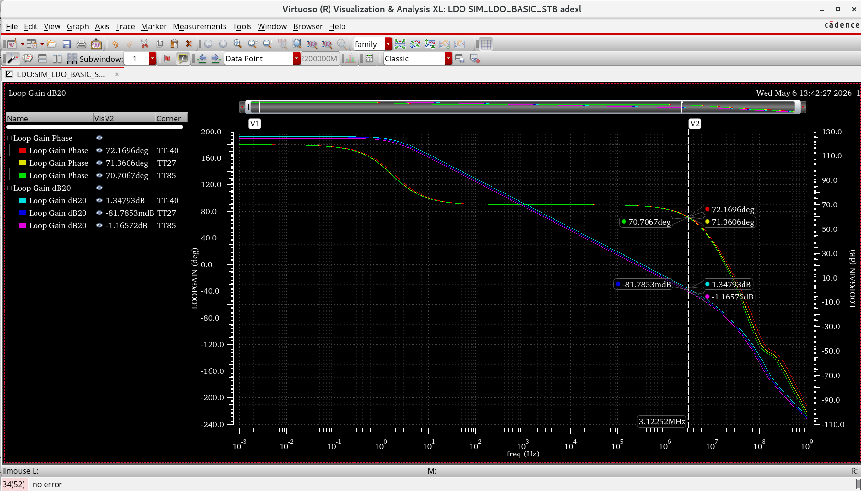The height and width of the screenshot is (491, 861).
Task: Print the graph using the printer icon
Action: pyautogui.click(x=82, y=44)
